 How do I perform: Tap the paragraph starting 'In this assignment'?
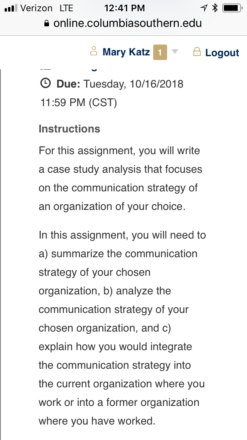[122, 328]
